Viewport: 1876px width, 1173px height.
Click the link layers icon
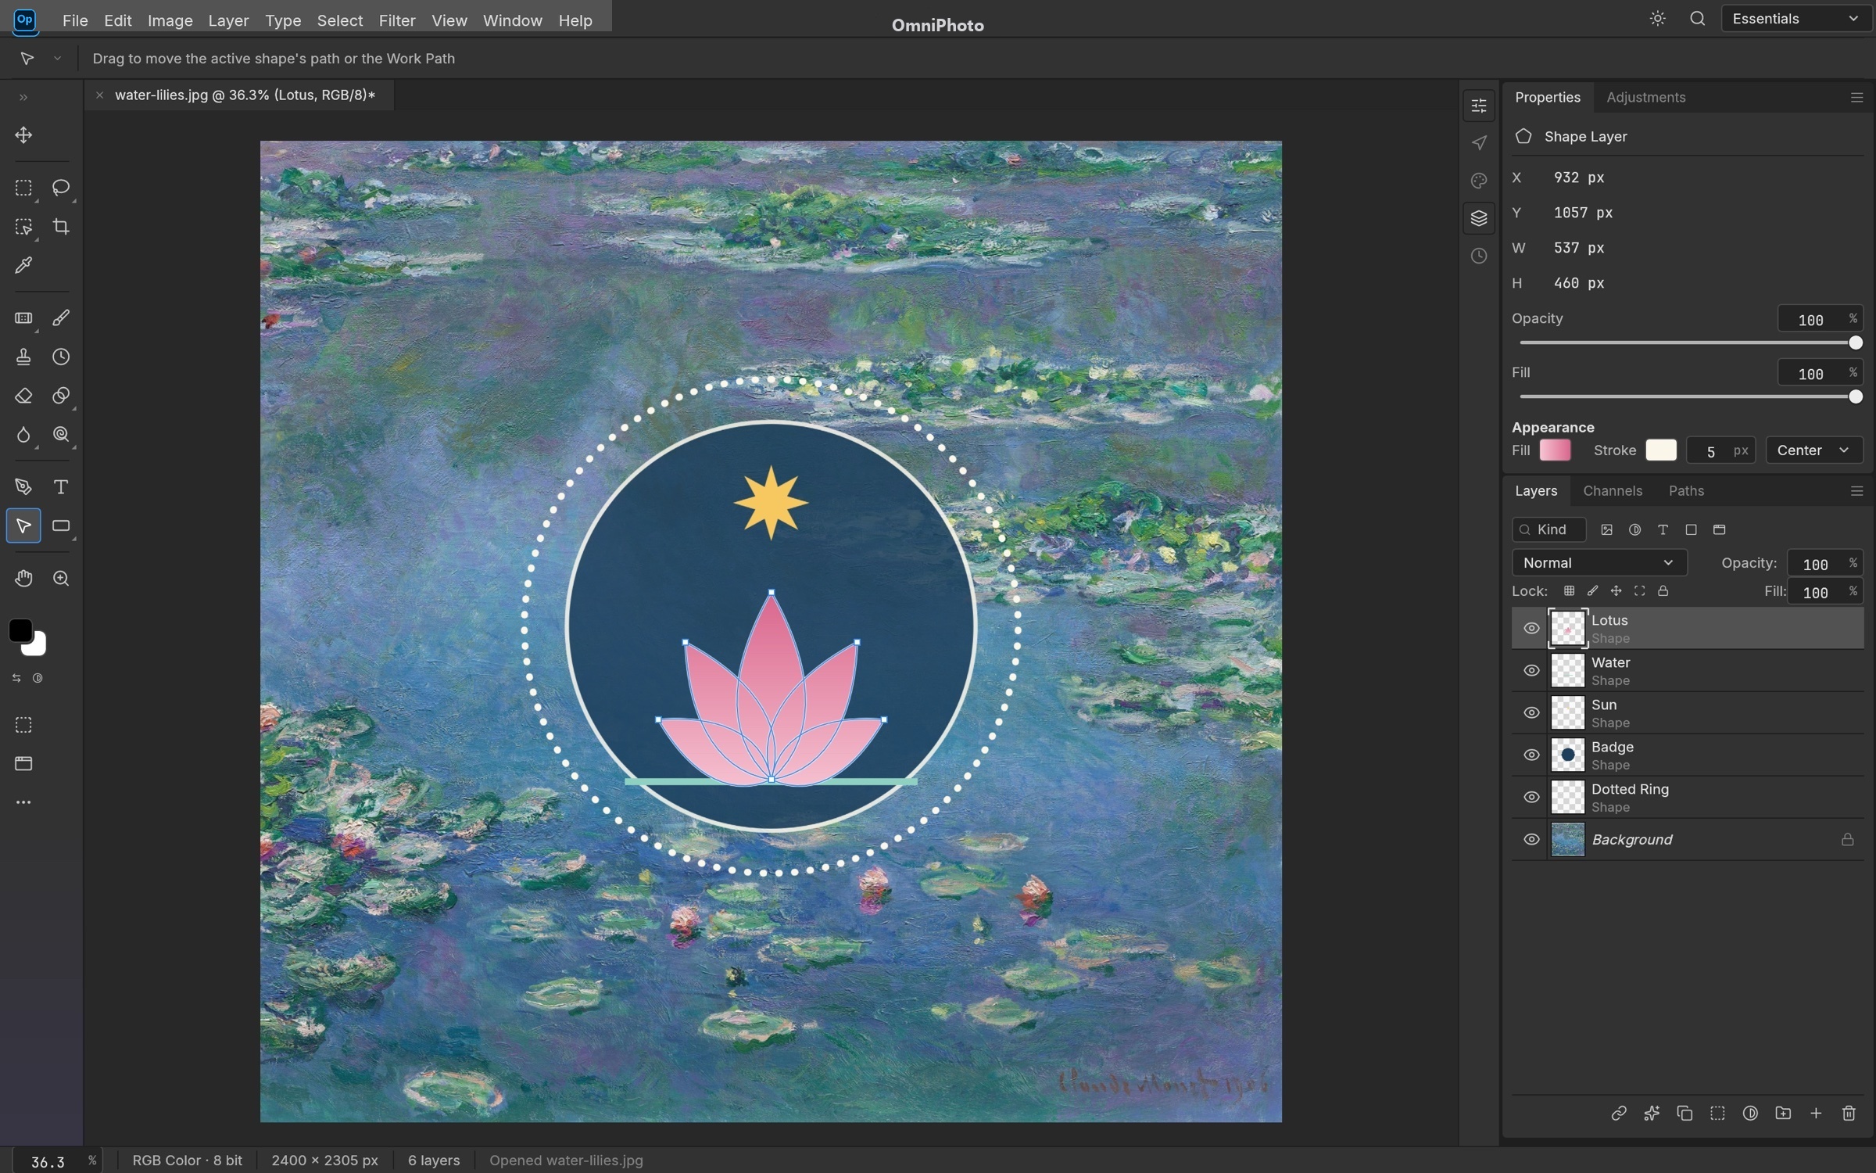pos(1619,1113)
